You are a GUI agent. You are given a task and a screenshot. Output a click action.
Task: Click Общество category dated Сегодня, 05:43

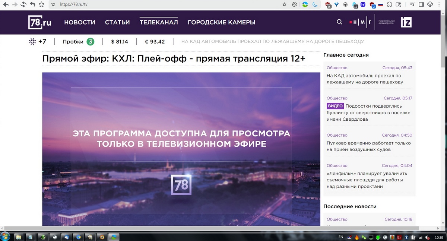click(337, 68)
